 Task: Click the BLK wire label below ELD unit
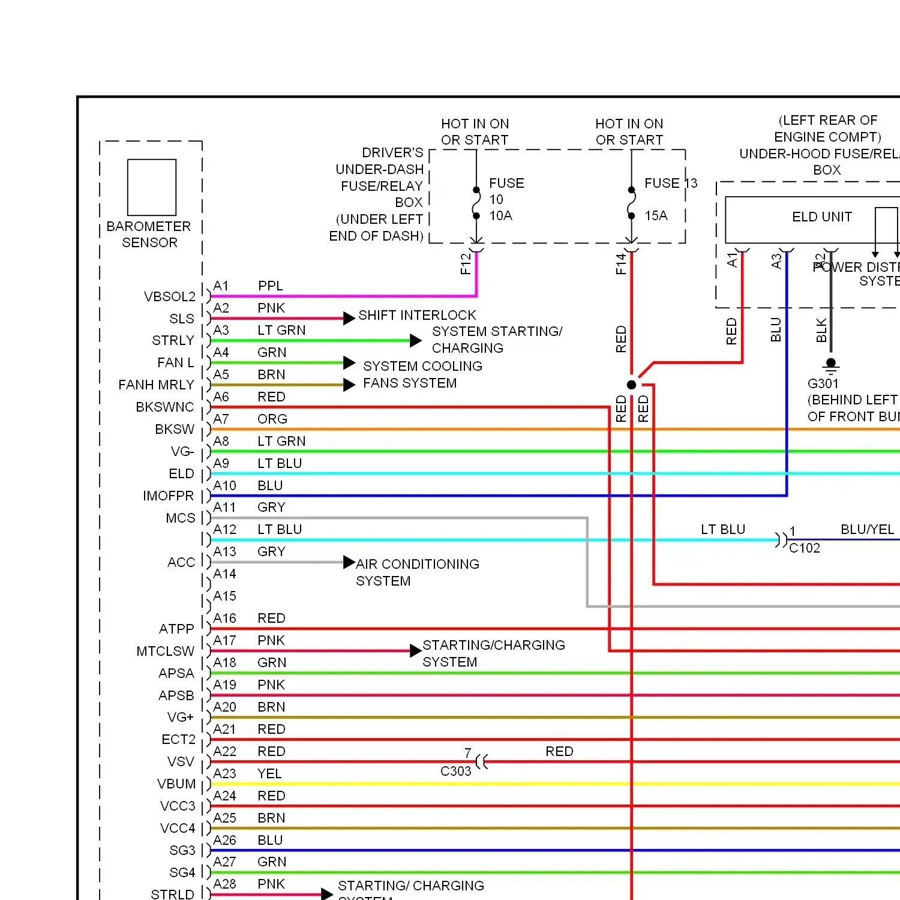[x=821, y=331]
